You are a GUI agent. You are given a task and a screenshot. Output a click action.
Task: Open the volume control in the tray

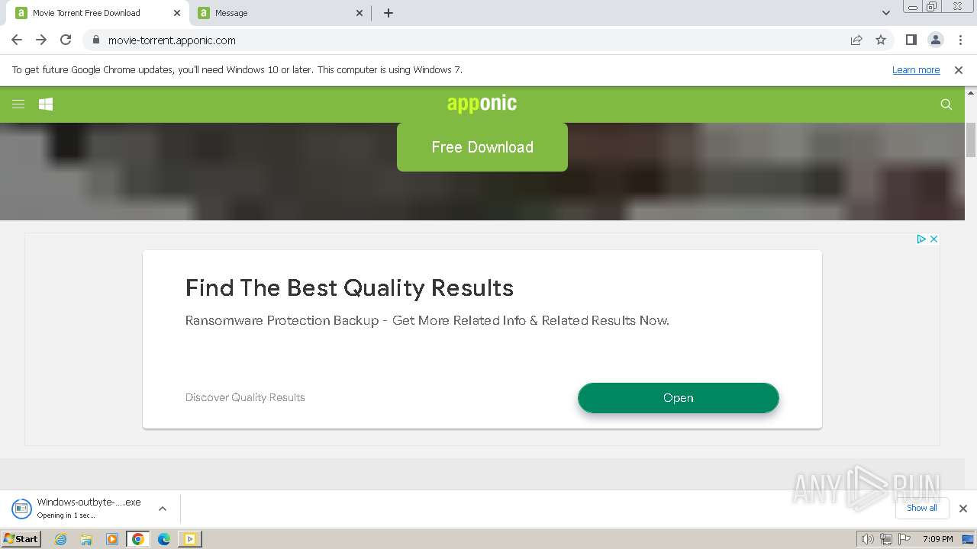click(868, 539)
